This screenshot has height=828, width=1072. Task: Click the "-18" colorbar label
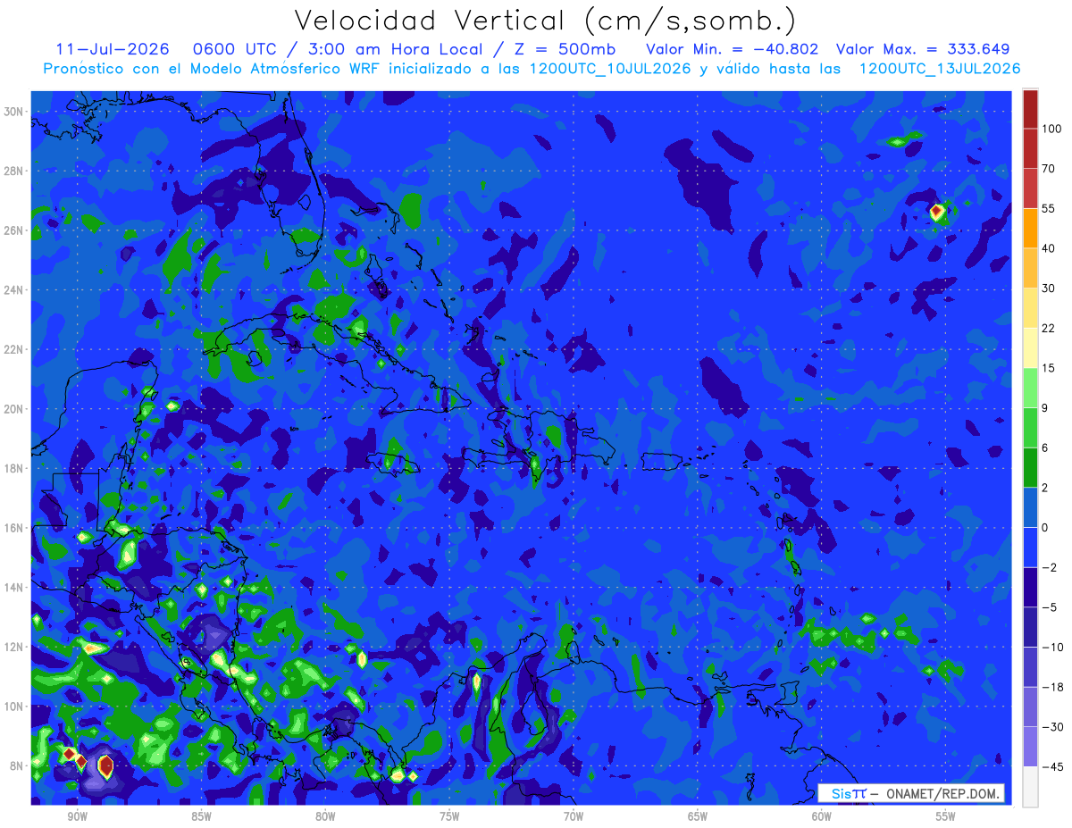click(1051, 687)
